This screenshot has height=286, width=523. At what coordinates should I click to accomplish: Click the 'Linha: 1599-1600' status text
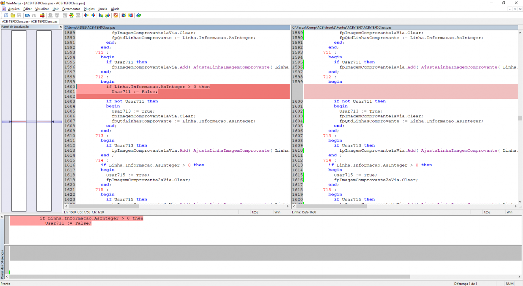tap(304, 212)
